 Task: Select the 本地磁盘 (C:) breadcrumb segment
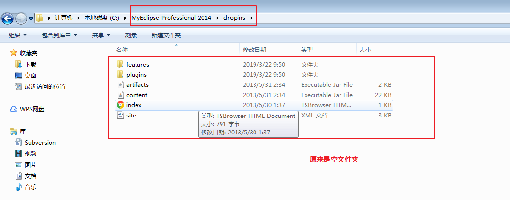pos(102,18)
